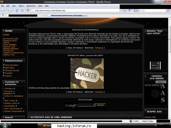Open the address bar history dropdown arrow
This screenshot has width=171, height=128.
coord(121,11)
